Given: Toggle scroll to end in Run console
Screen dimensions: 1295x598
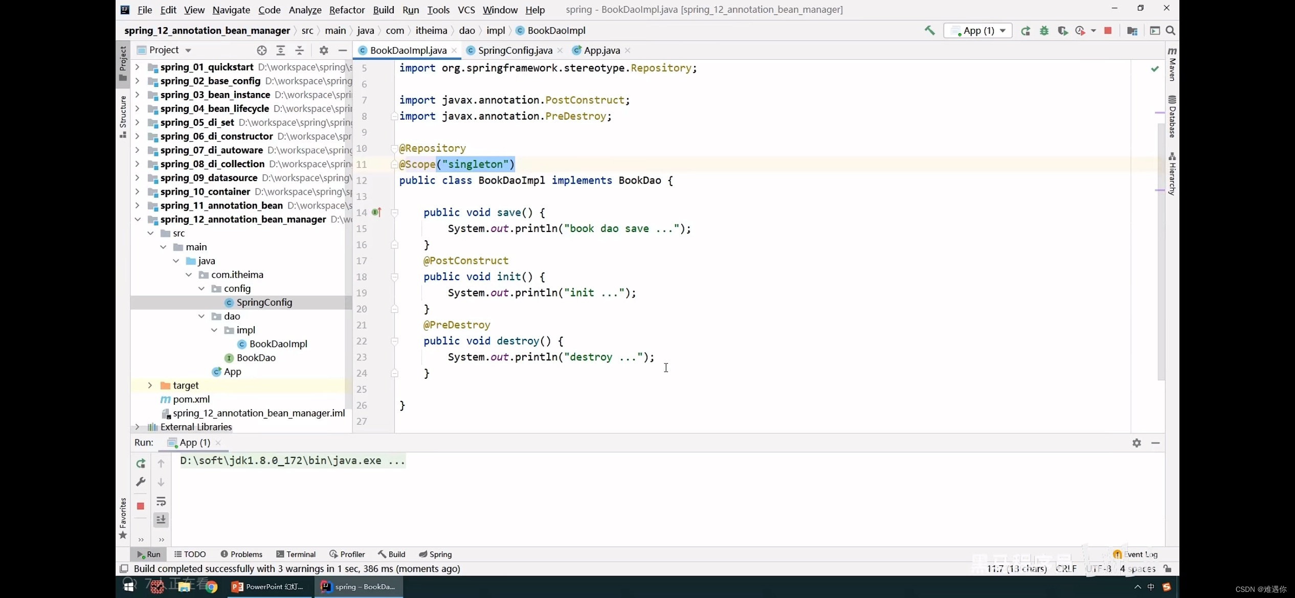Looking at the screenshot, I should coord(161,520).
